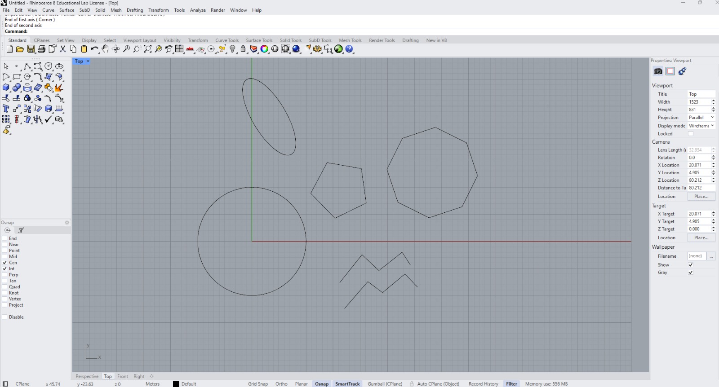Select the Polyline tool icon

pyautogui.click(x=27, y=66)
